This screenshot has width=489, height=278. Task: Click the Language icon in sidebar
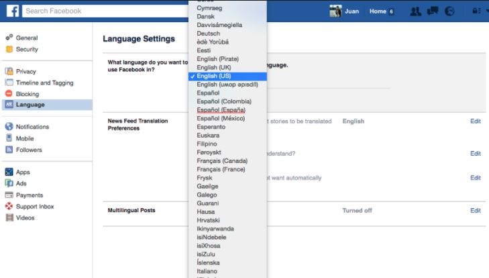(x=9, y=105)
